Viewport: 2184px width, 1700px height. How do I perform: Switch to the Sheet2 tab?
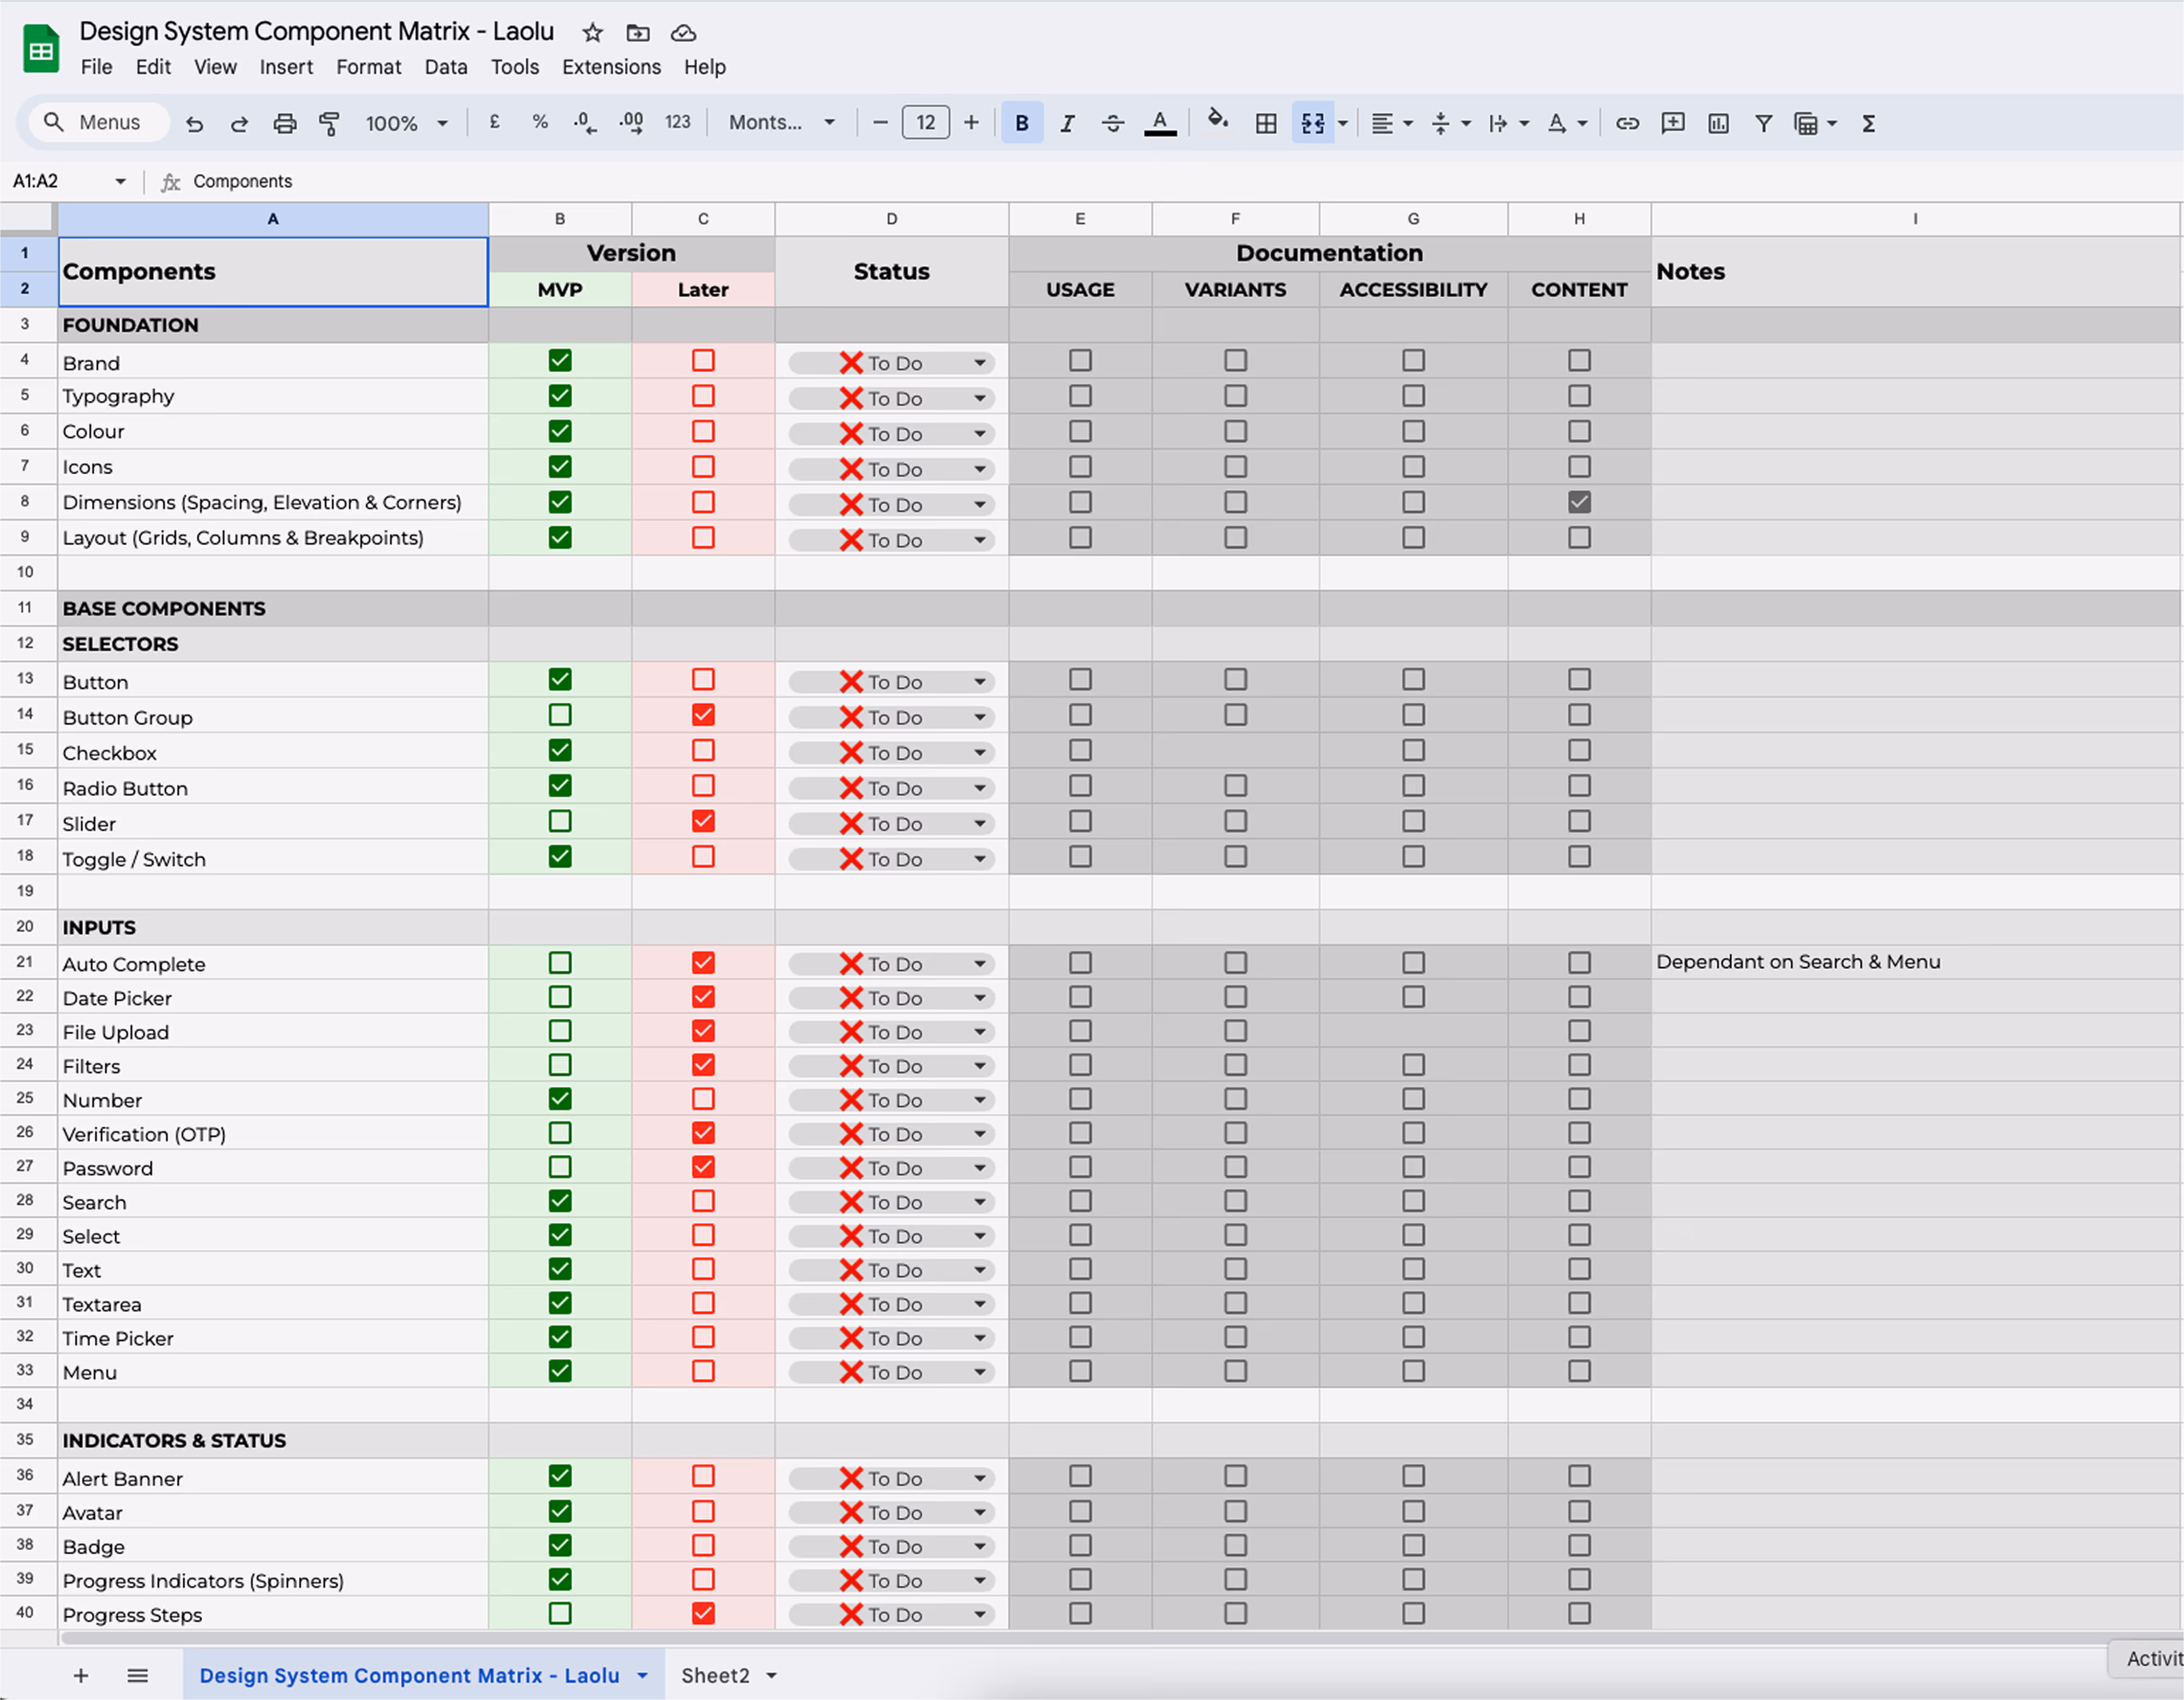coord(715,1675)
